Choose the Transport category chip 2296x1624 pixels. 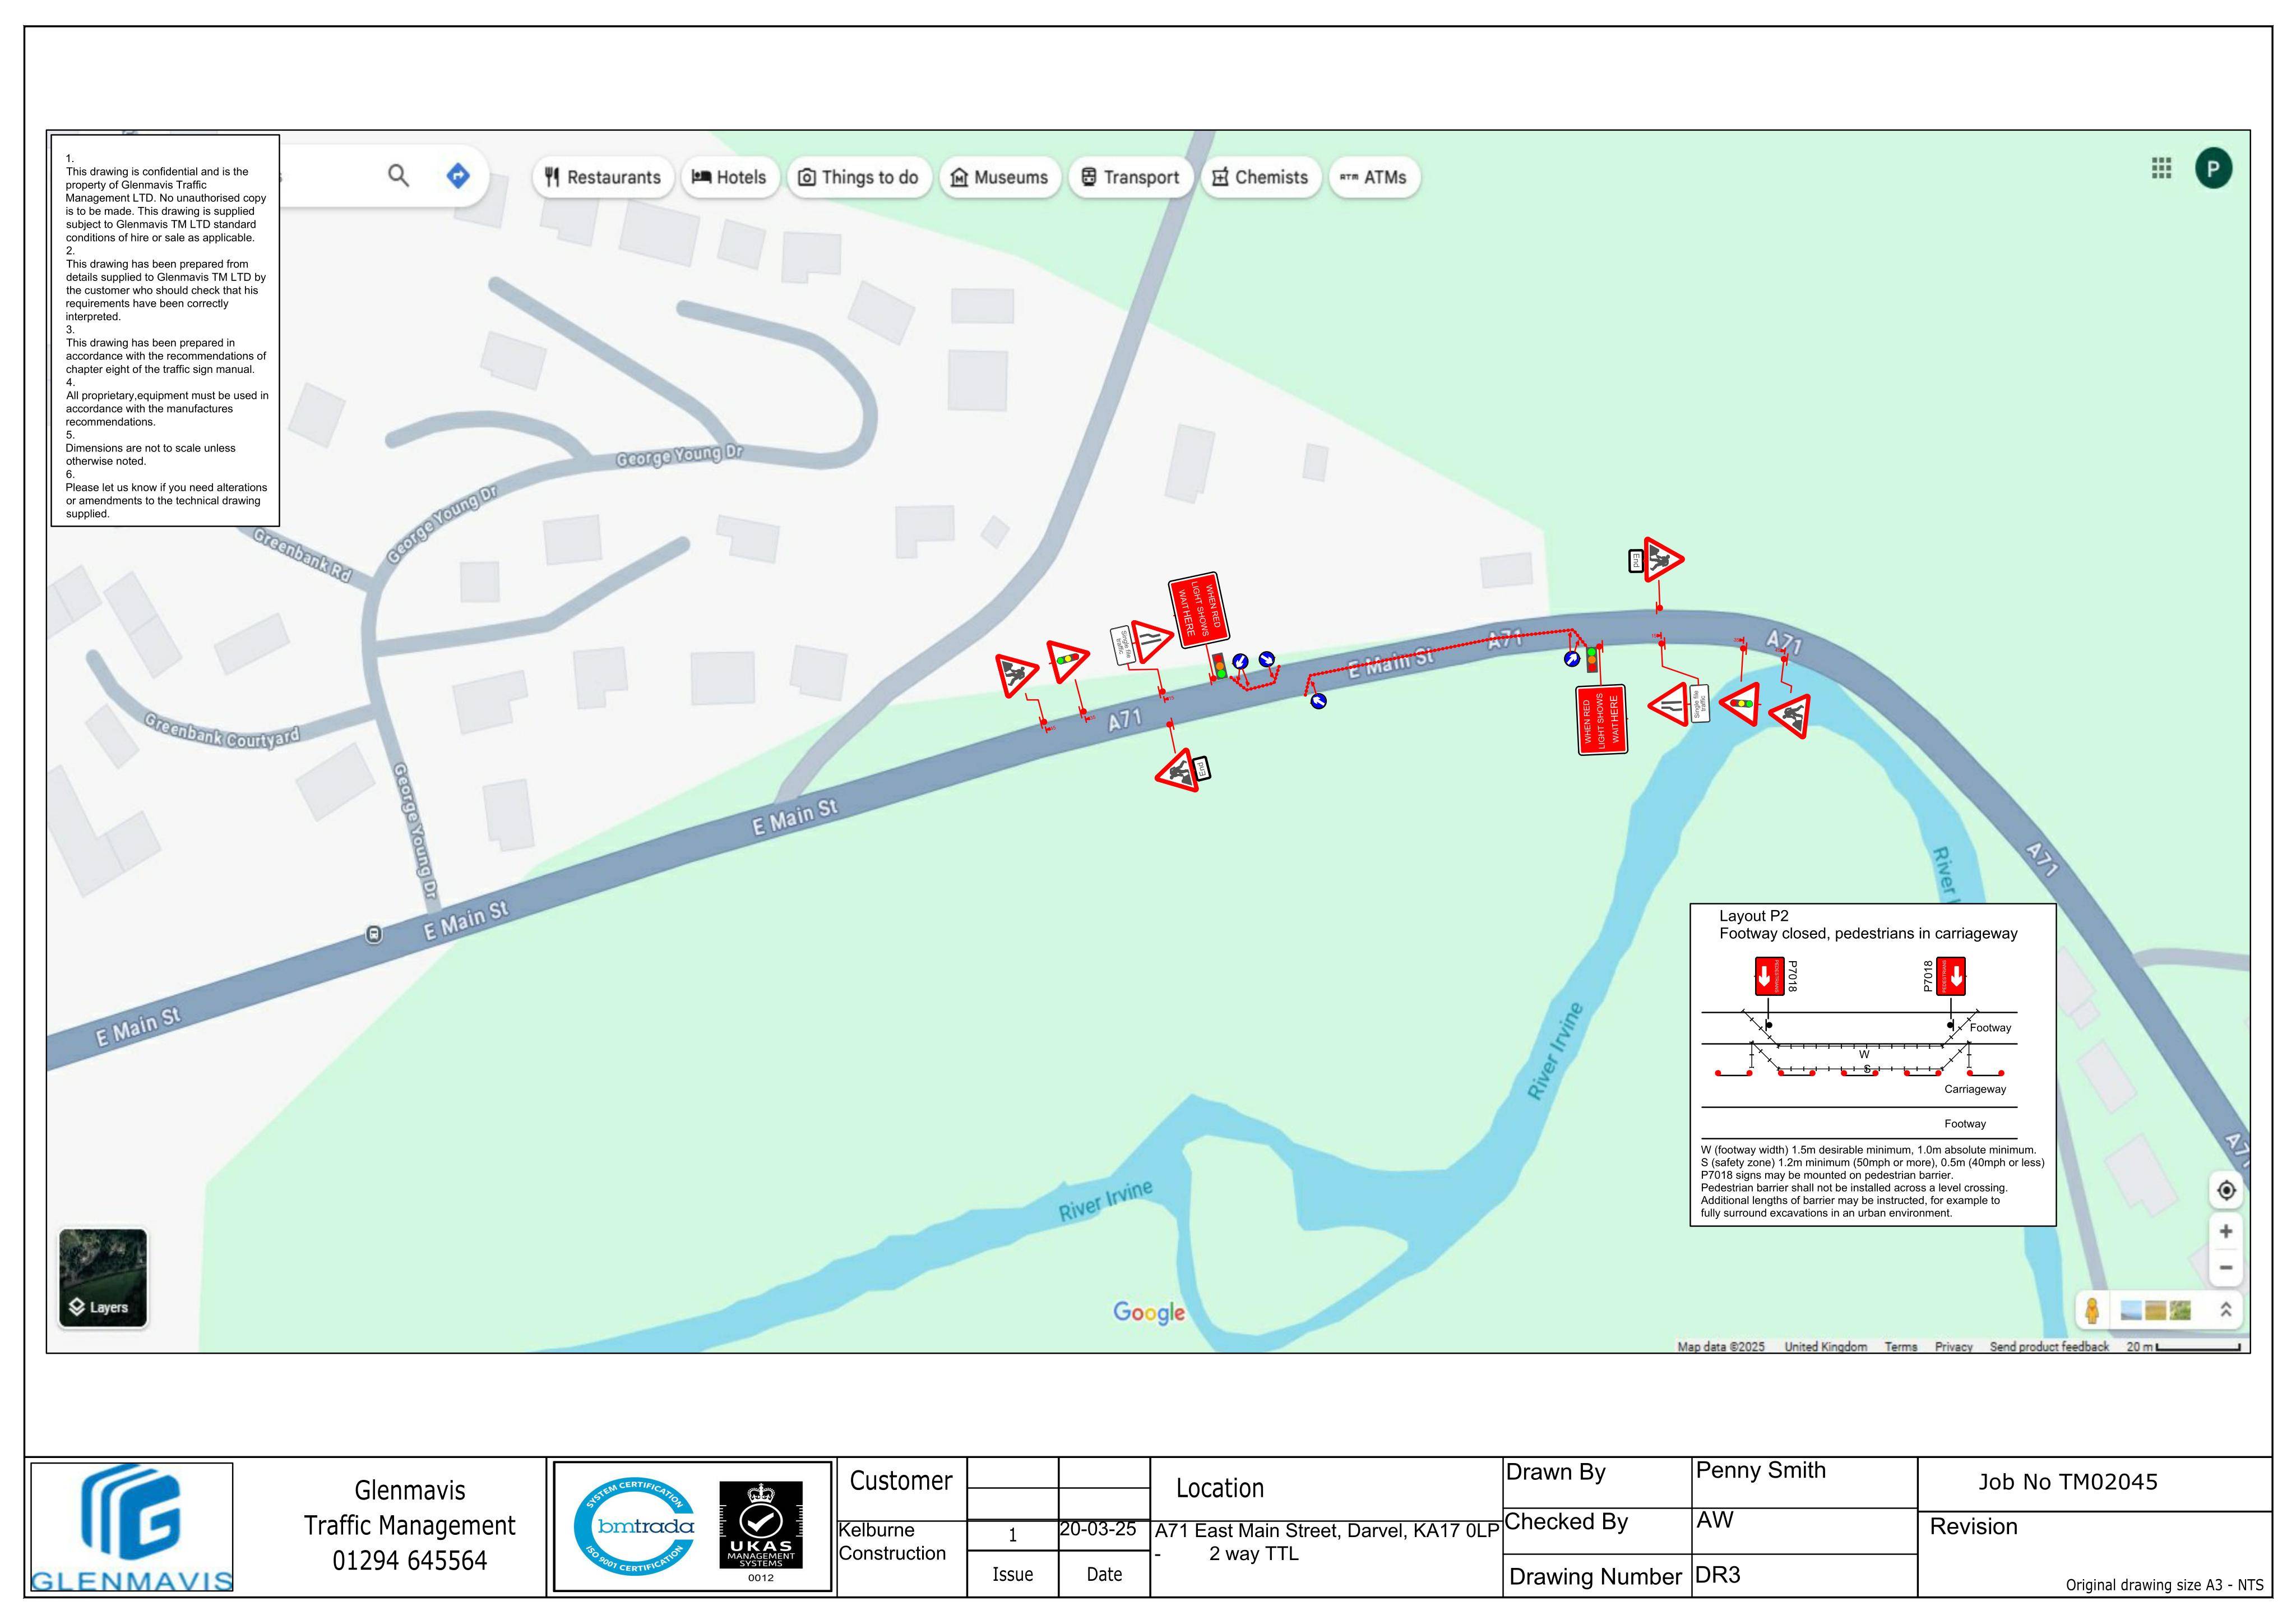click(x=1131, y=177)
